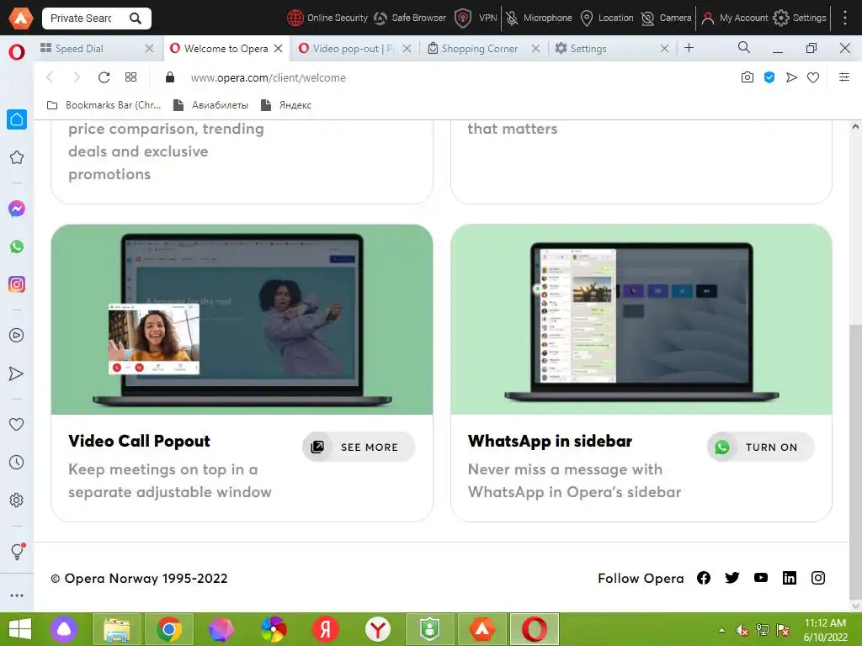
Task: Click TURN ON for WhatsApp in sidebar
Action: click(x=760, y=447)
